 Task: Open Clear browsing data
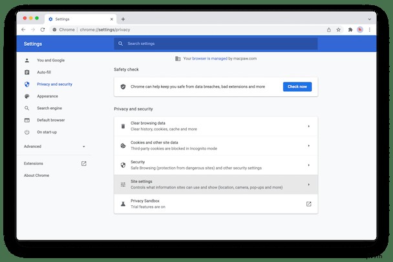tap(216, 126)
